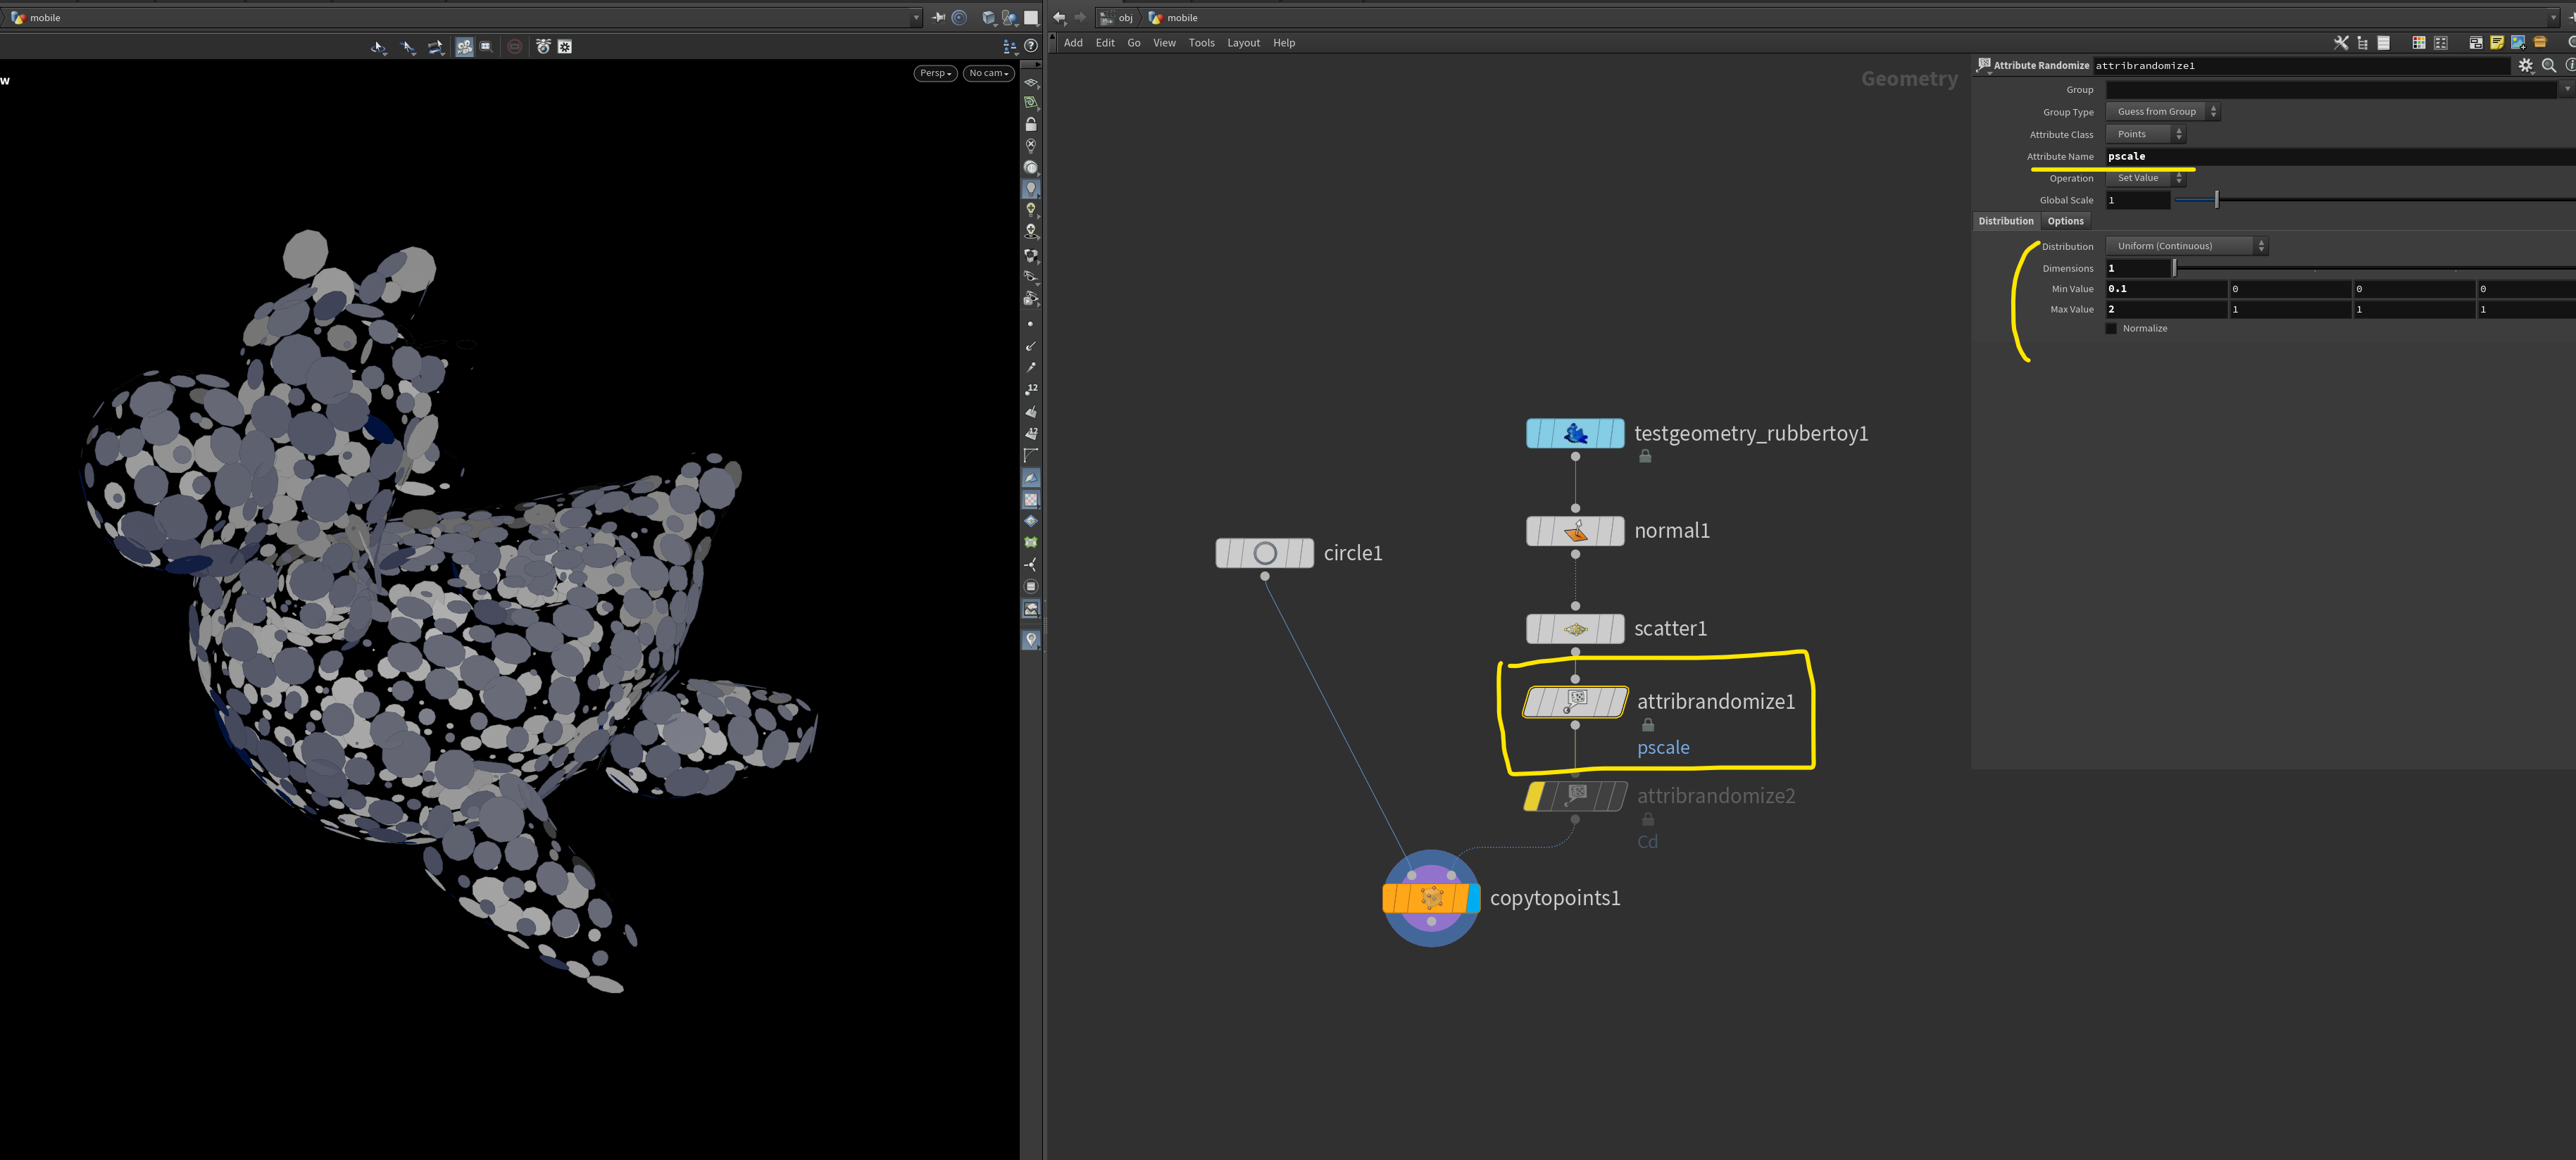Click back arrow in network pane
This screenshot has width=2576, height=1160.
[x=1059, y=17]
